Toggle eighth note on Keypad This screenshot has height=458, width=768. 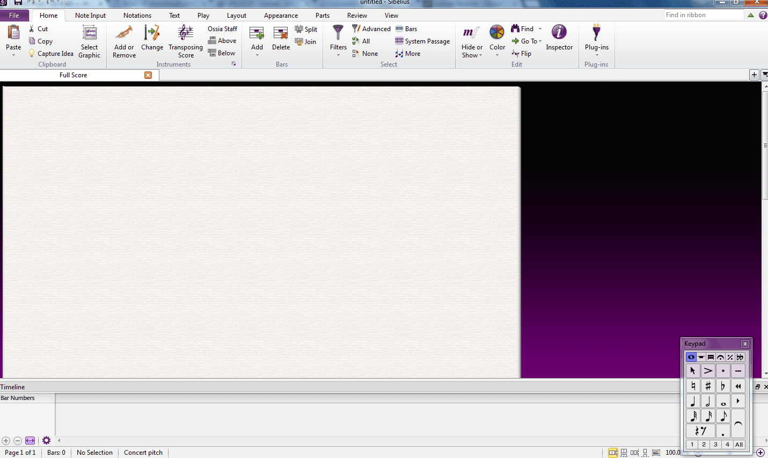point(723,416)
